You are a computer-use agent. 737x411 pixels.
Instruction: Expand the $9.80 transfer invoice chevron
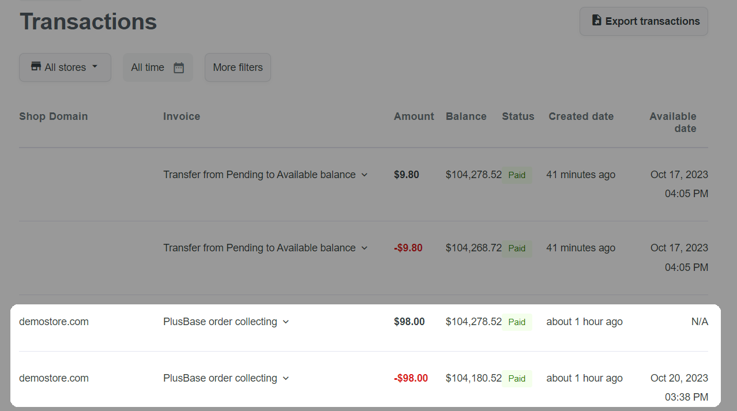(364, 175)
